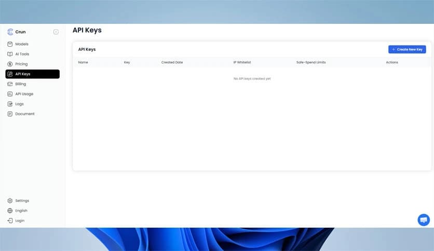Screen dimensions: 434x251
Task: Open the Logs page
Action: point(19,104)
